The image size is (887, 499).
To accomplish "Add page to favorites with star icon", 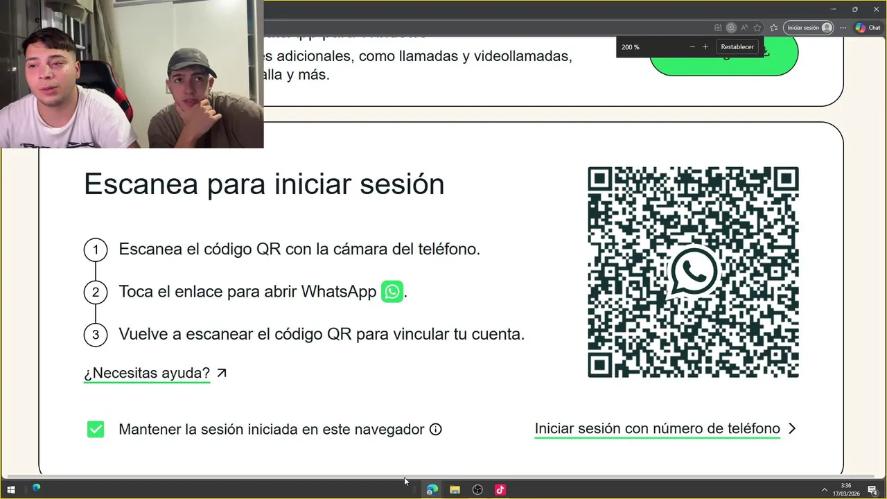I will click(x=757, y=28).
